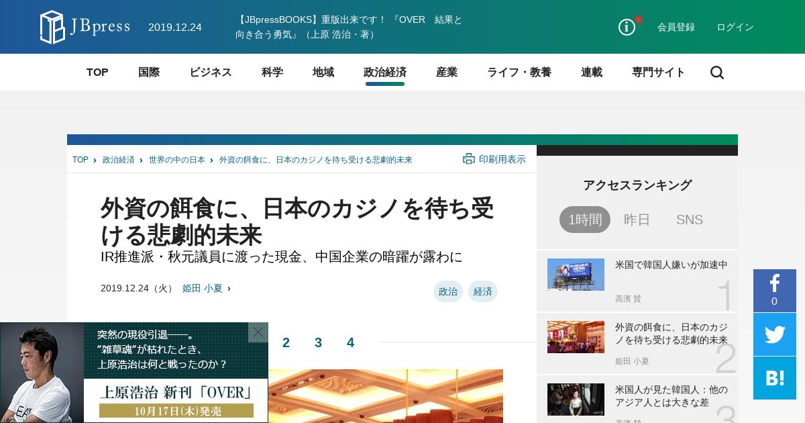805x423 pixels.
Task: Share article on Facebook
Action: [x=775, y=291]
